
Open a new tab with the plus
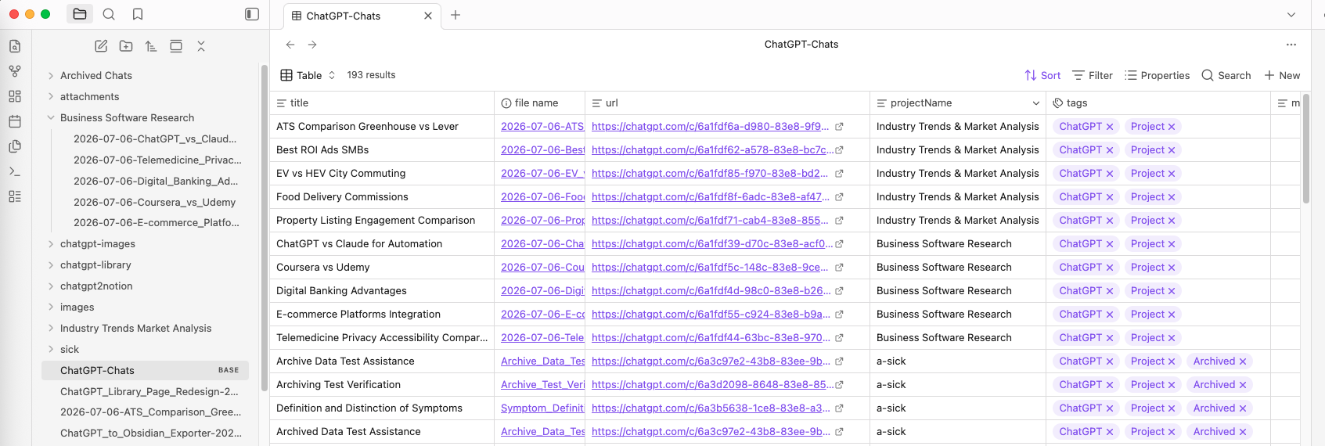tap(455, 15)
